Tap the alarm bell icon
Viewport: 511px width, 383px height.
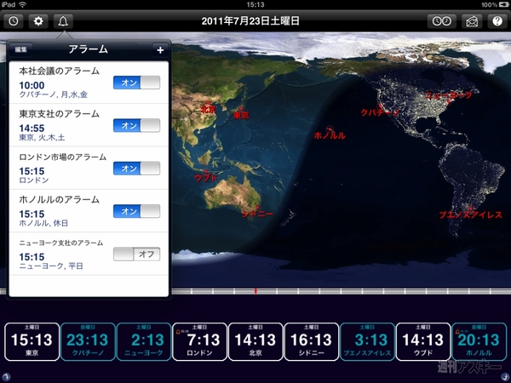(x=63, y=21)
